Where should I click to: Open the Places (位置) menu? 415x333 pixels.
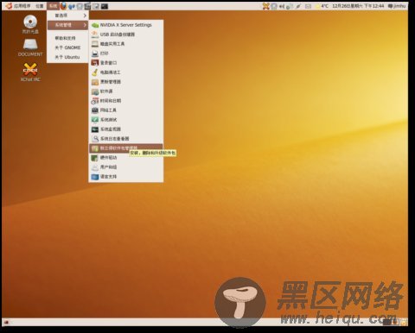tap(39, 6)
